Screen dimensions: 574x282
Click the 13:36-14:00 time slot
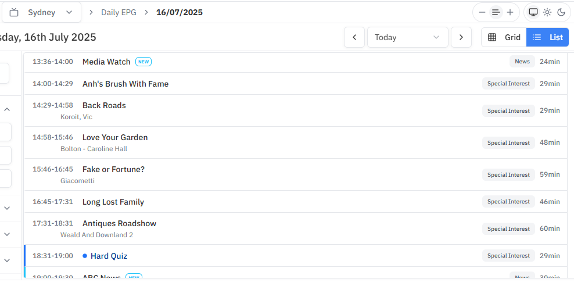[53, 62]
